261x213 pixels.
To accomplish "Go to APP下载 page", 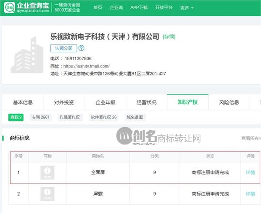I will pos(139,8).
